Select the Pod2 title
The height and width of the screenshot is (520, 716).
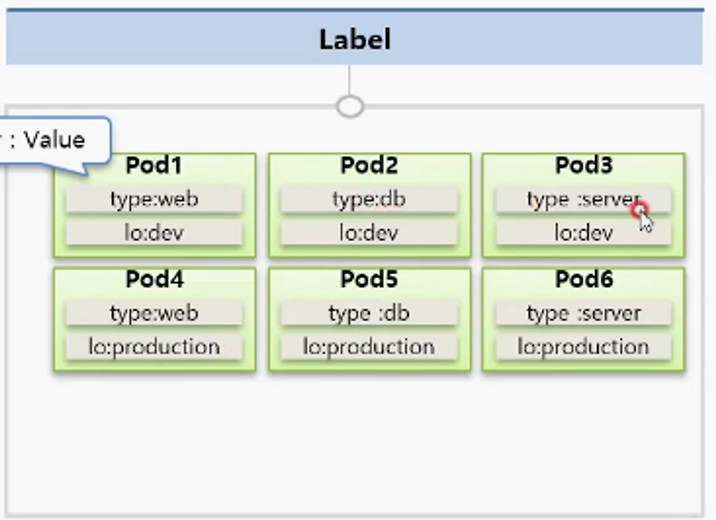369,166
